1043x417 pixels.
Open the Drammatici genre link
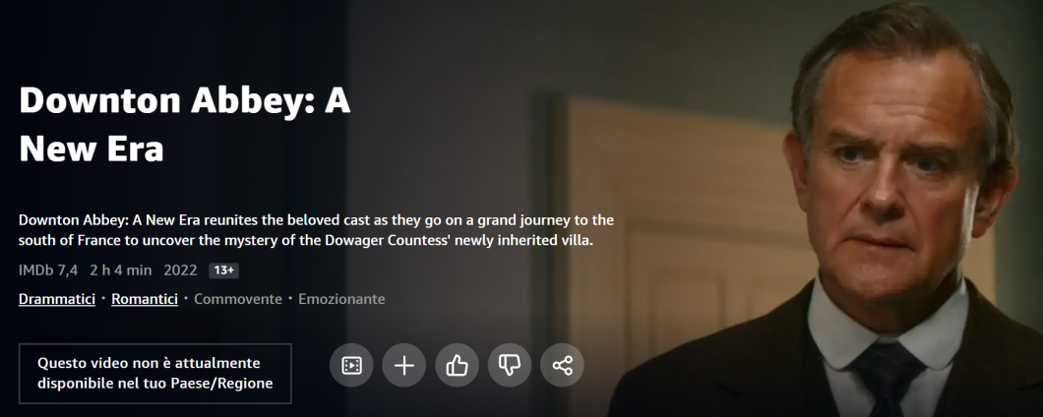coord(57,299)
